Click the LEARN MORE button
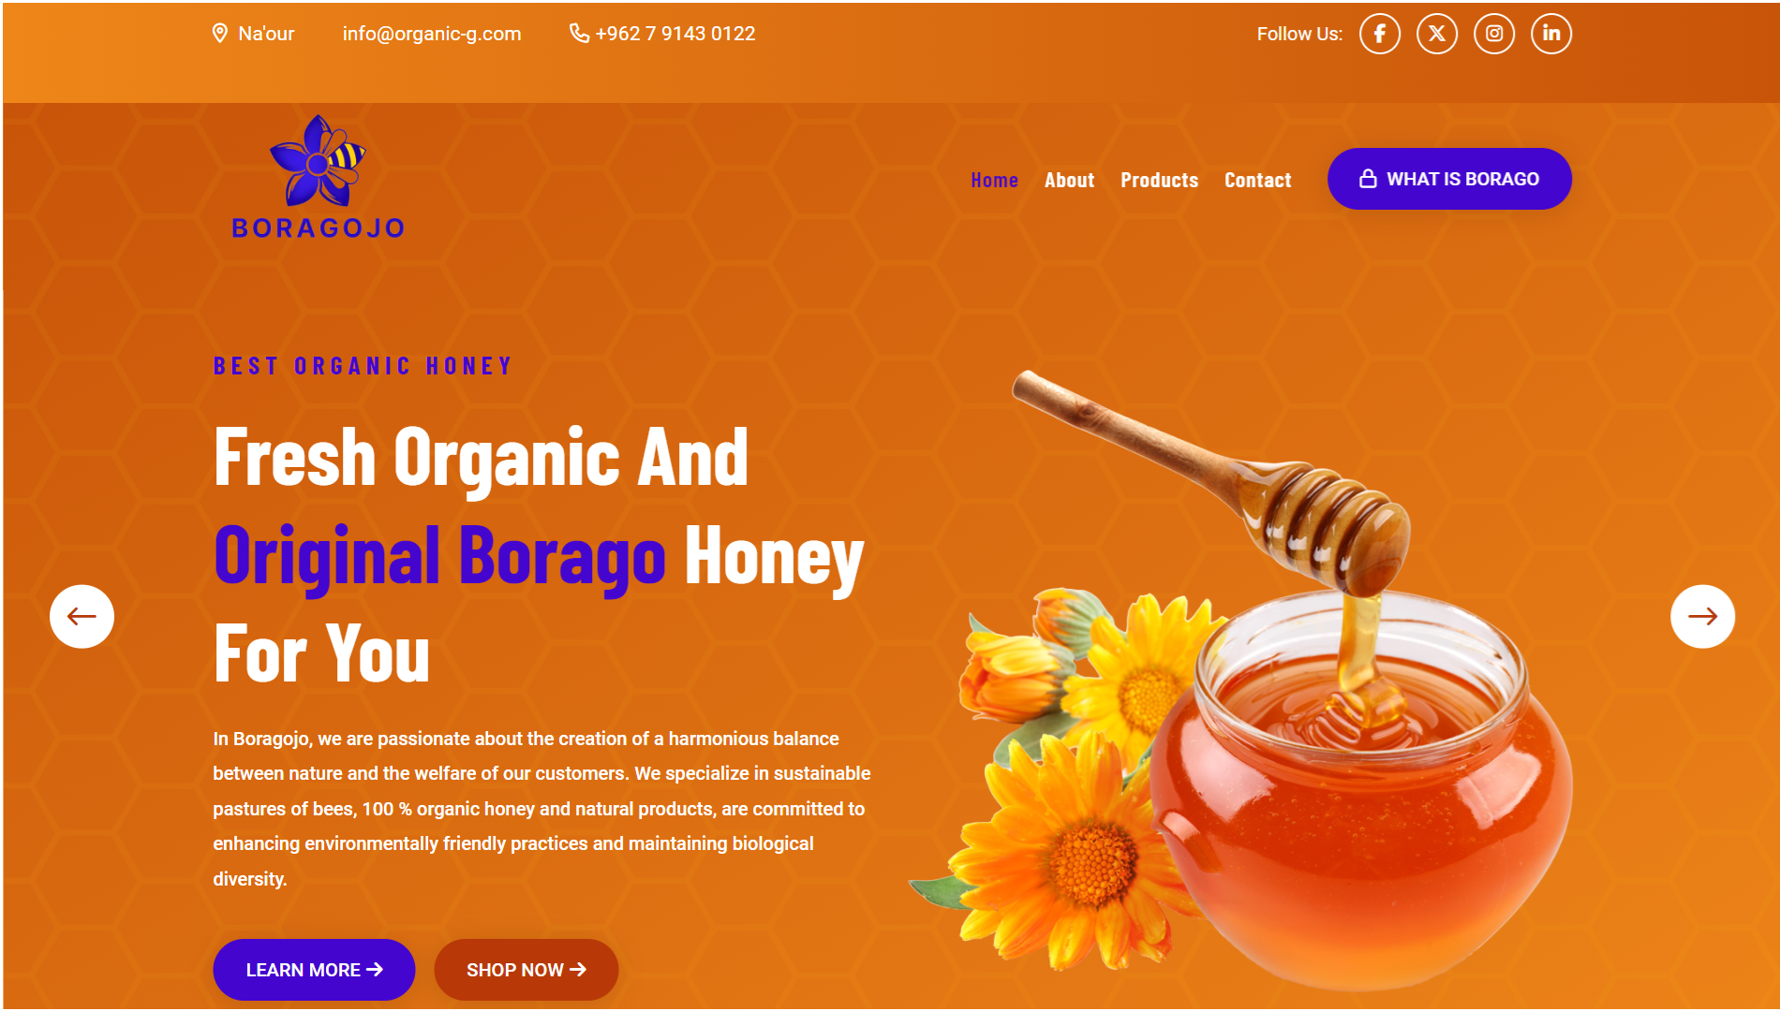The image size is (1780, 1011). pos(314,970)
